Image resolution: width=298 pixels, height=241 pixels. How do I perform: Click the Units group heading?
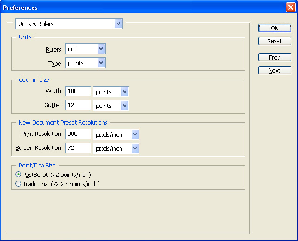(x=25, y=37)
